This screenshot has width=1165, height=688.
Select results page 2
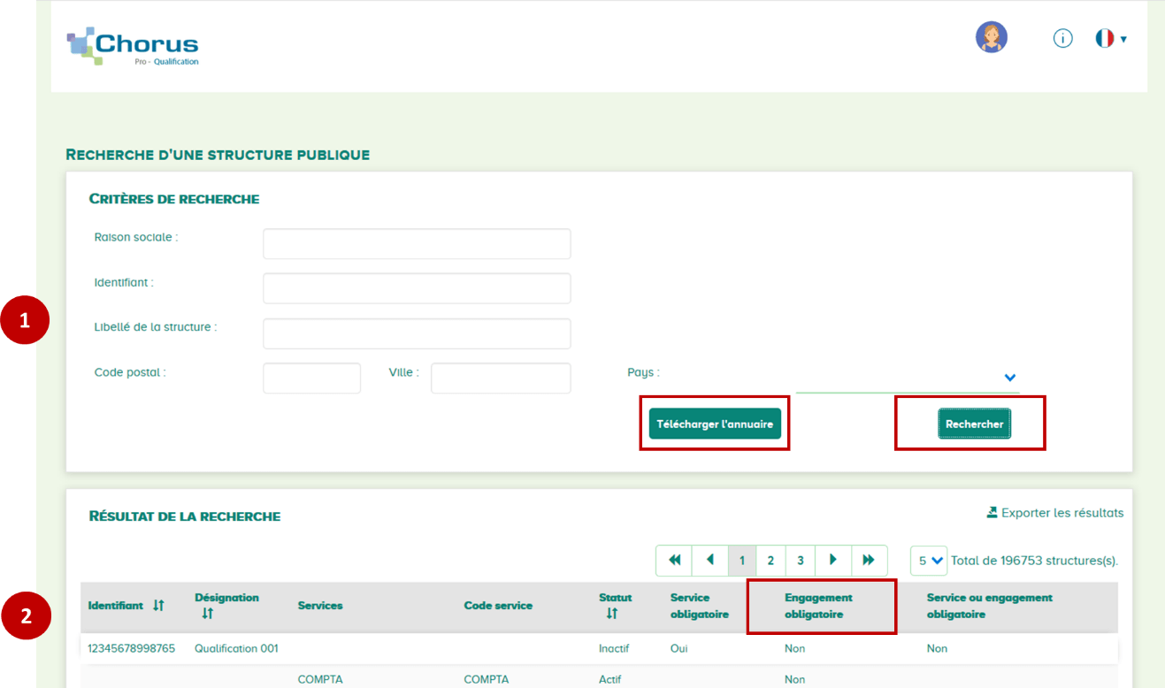[x=770, y=560]
